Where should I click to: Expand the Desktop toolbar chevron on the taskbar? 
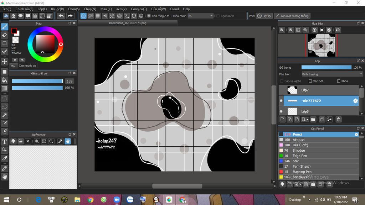point(304,197)
